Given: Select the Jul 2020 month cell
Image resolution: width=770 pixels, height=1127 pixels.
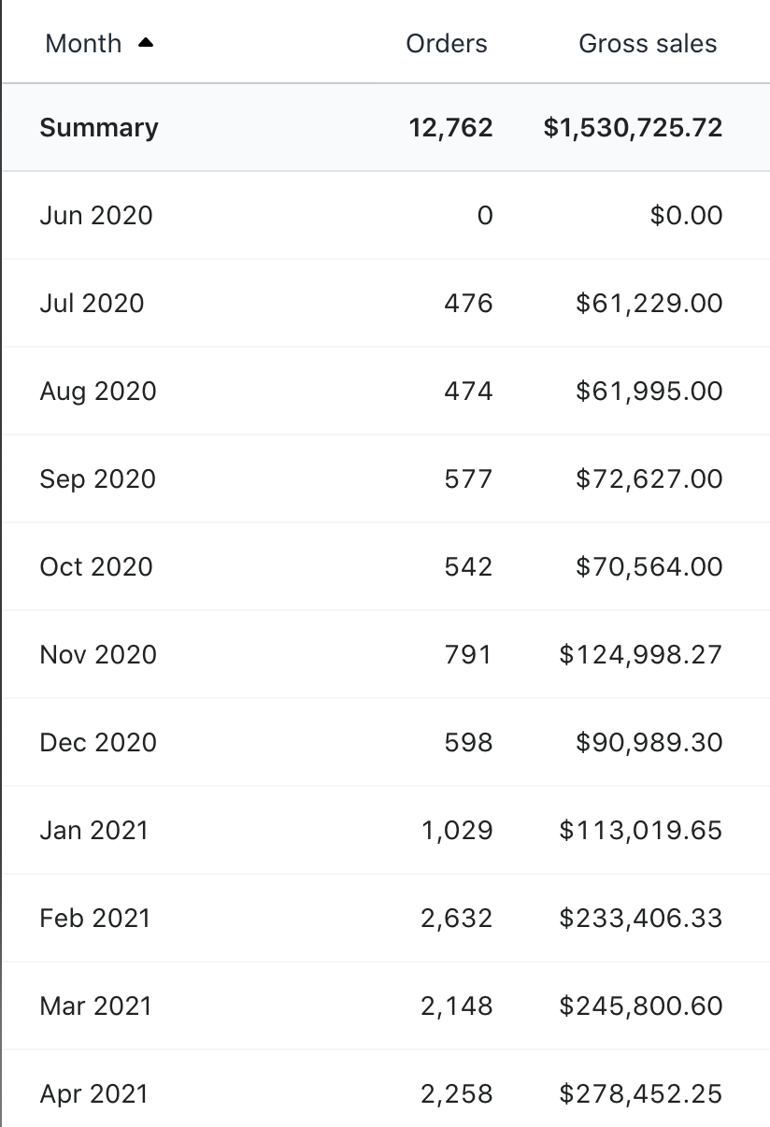Looking at the screenshot, I should pos(92,304).
